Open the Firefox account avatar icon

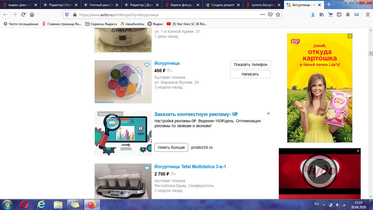coord(348,15)
